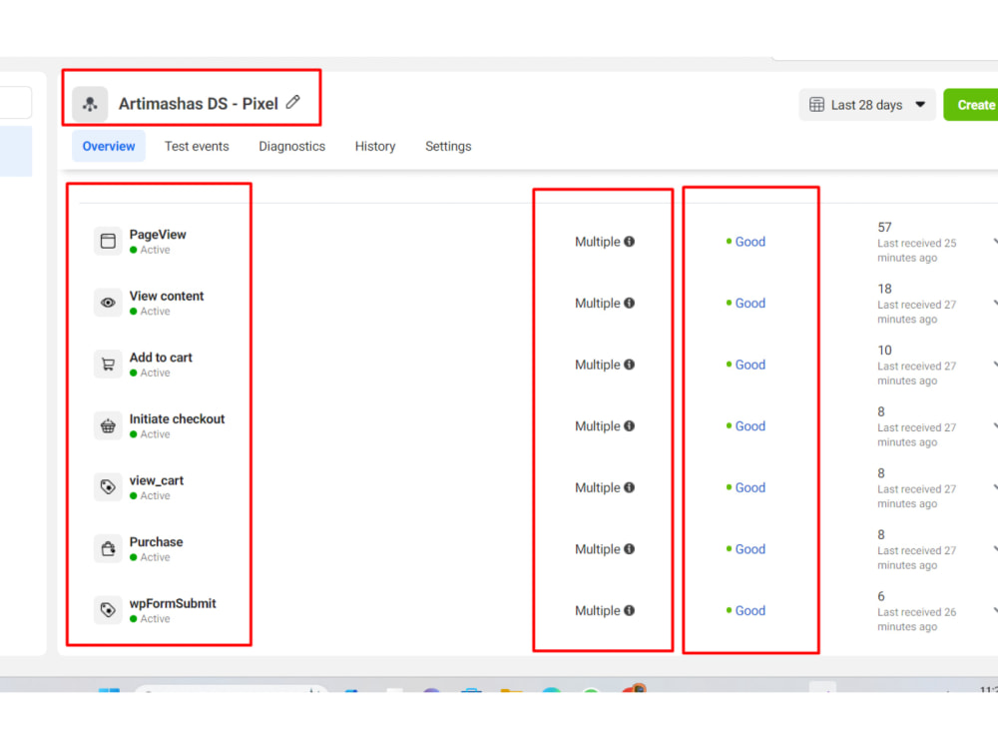Select the PageView event name

[158, 235]
